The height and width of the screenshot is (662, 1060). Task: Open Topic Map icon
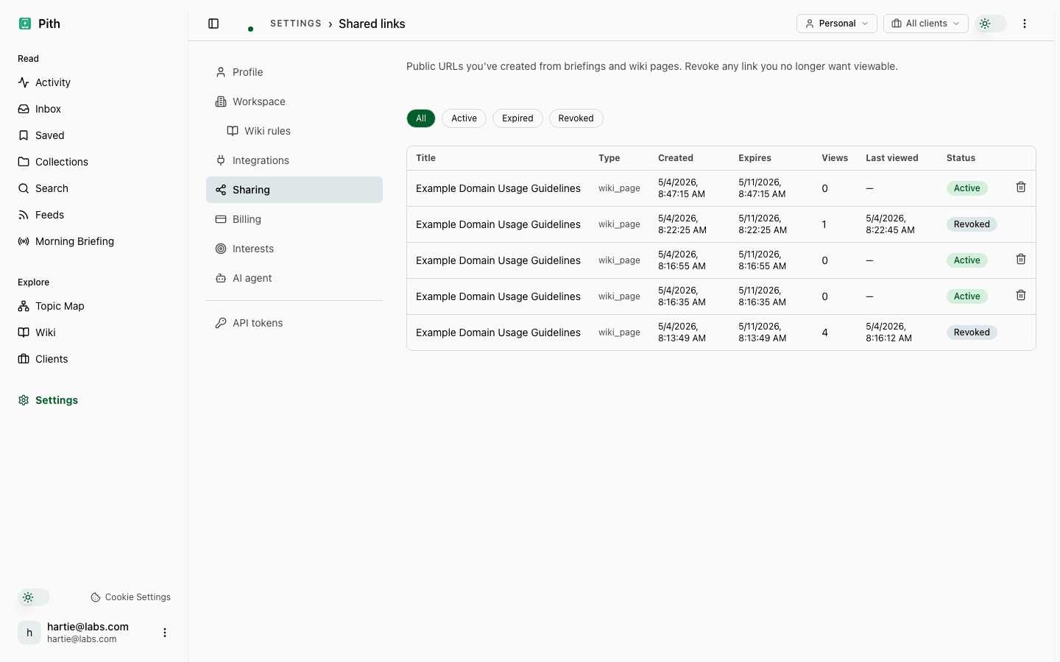pyautogui.click(x=24, y=306)
